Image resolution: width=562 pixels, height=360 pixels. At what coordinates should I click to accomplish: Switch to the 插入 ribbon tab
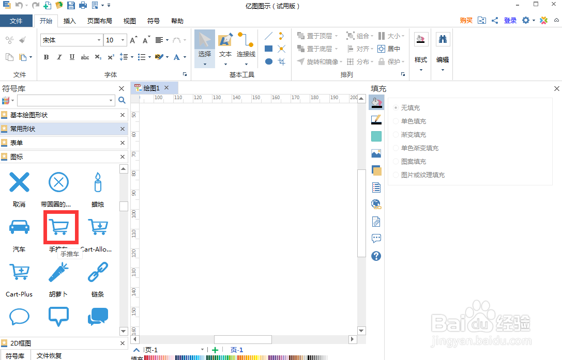(x=70, y=21)
